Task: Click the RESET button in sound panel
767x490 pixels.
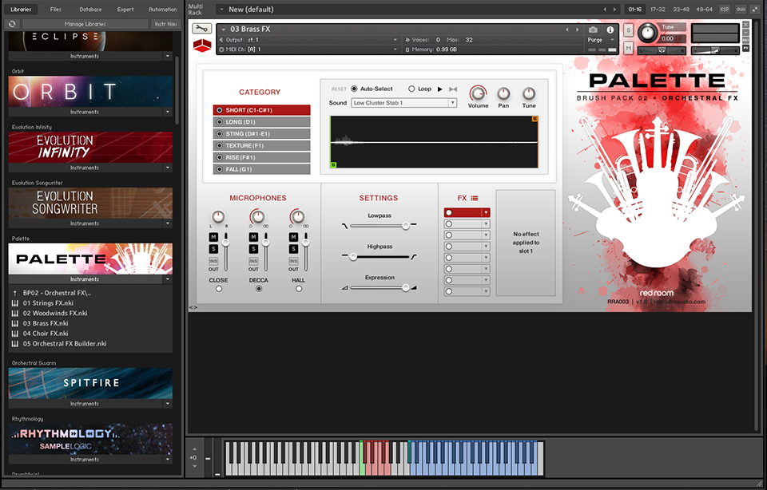Action: [339, 89]
